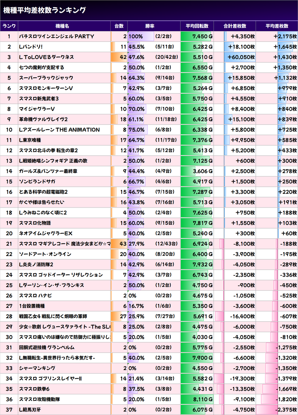
Task: Select machine name スーパーブラックジャック
Action: coord(46,78)
